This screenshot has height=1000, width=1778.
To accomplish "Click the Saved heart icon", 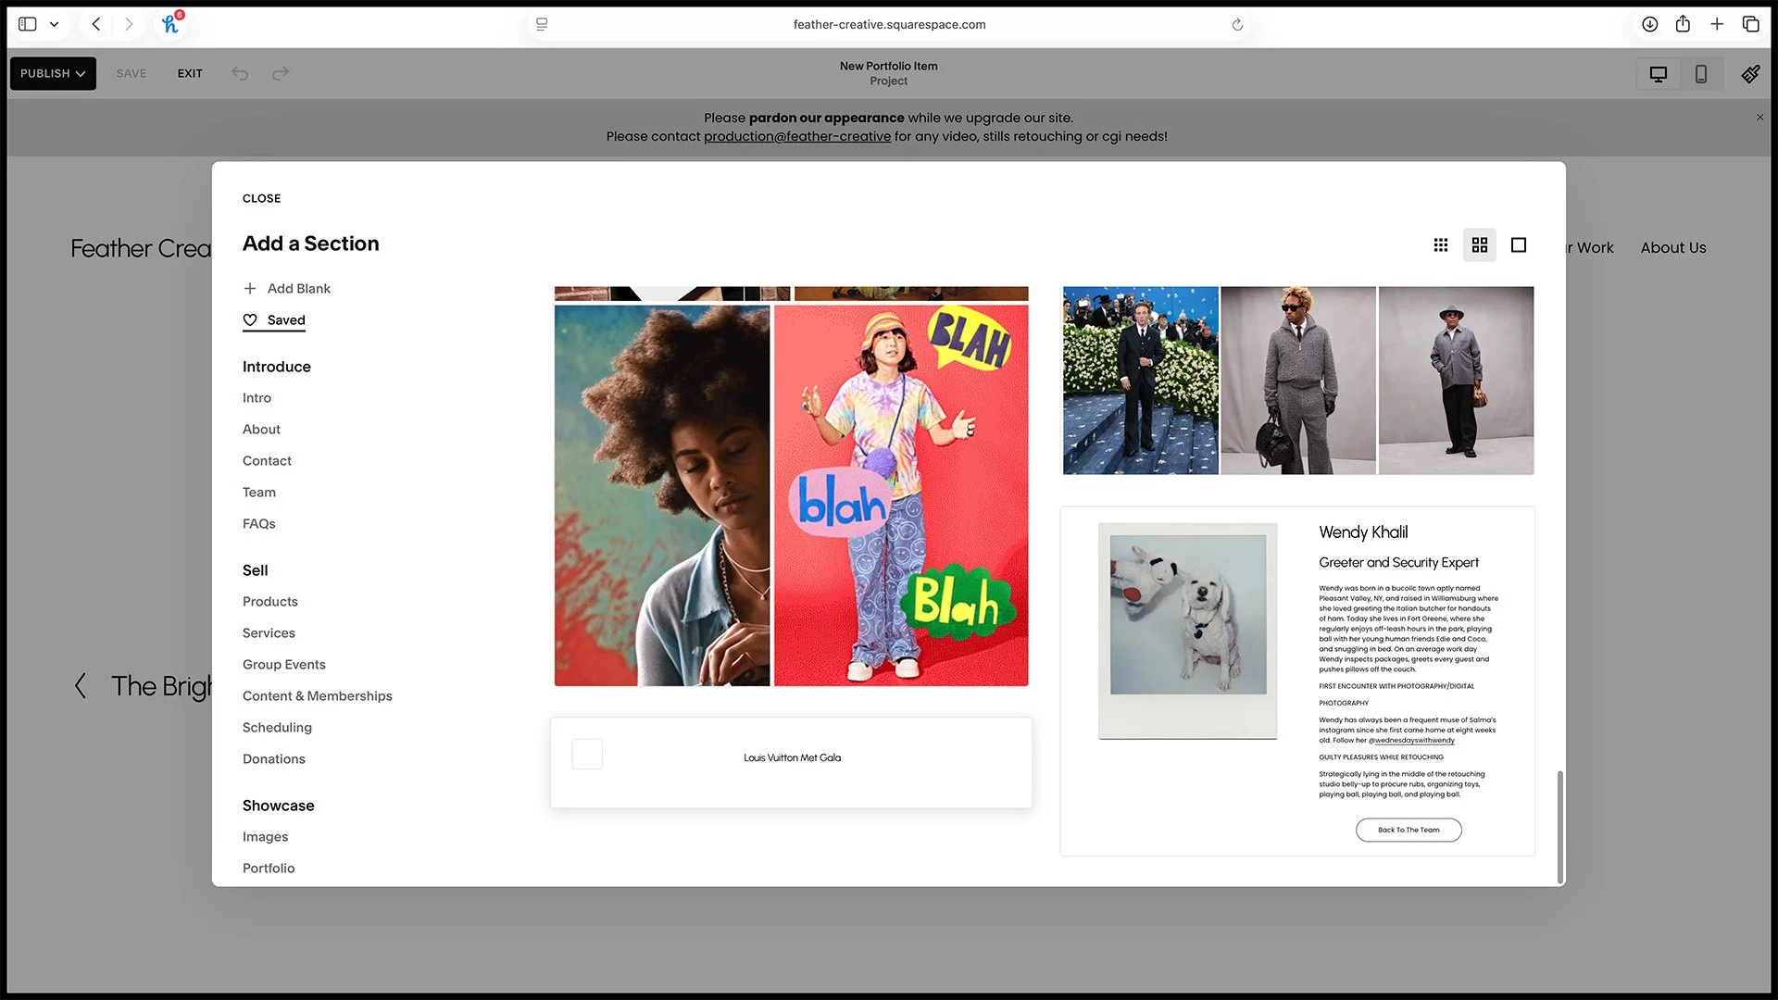I will (249, 319).
